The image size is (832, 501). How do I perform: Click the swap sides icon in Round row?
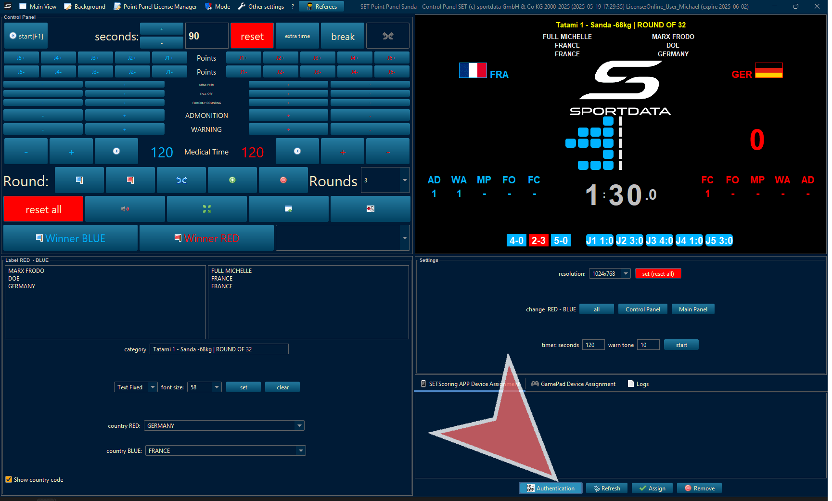click(181, 180)
